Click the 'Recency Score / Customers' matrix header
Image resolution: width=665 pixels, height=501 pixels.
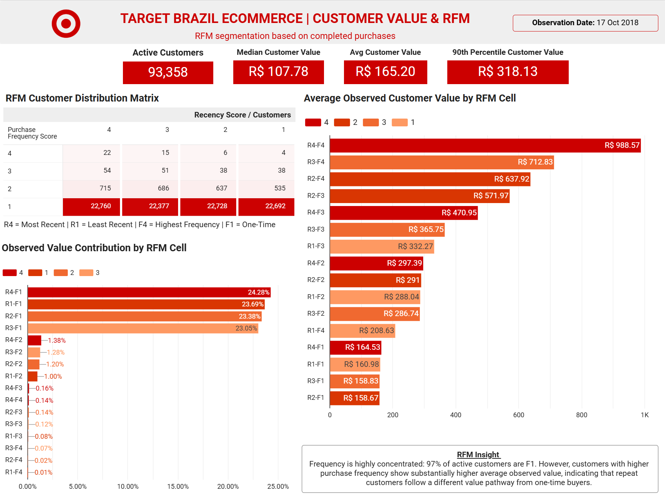243,115
